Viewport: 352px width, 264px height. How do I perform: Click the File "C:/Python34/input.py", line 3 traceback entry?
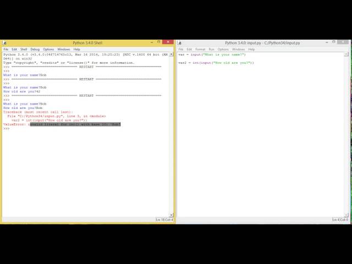(57, 116)
